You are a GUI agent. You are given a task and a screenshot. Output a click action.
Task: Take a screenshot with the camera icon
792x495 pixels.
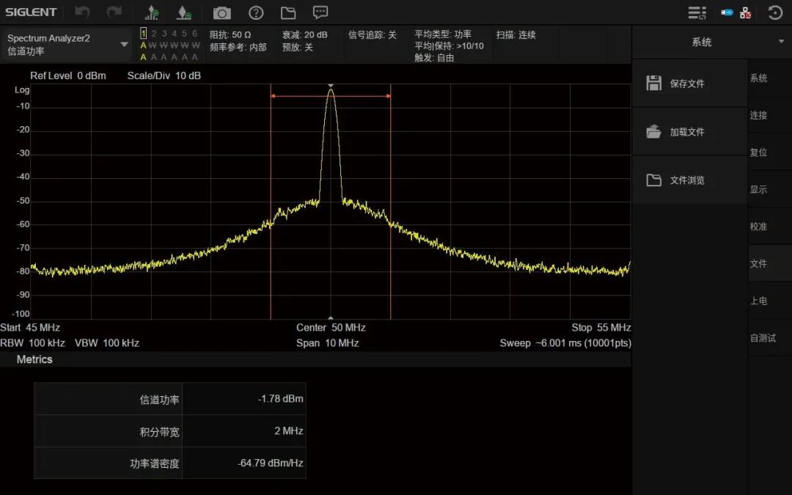221,12
